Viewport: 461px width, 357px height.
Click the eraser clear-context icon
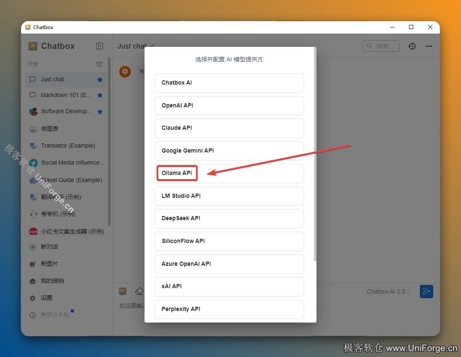[139, 291]
